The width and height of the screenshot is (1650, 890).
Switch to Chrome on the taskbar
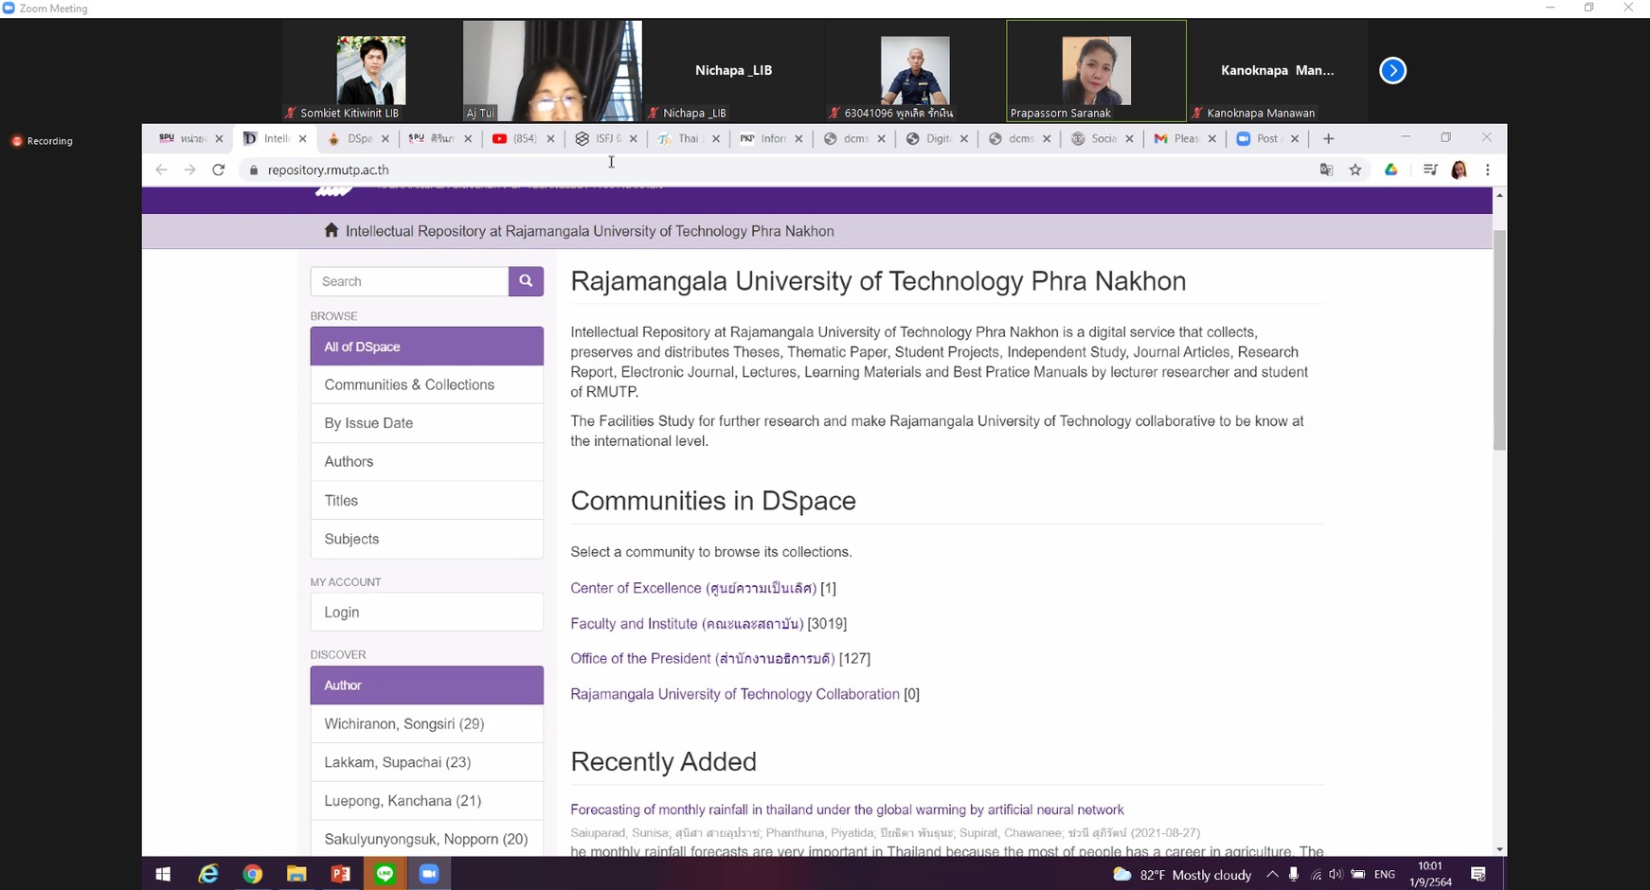pos(253,874)
